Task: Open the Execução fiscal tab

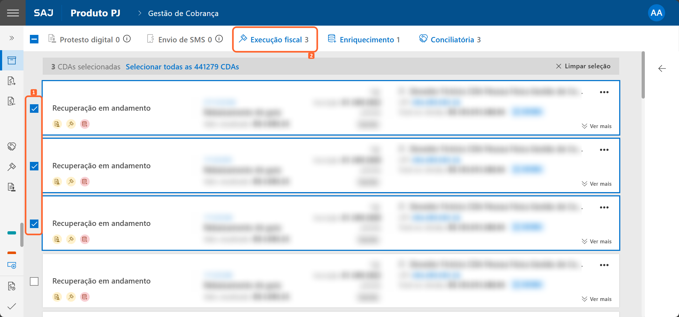Action: [275, 39]
